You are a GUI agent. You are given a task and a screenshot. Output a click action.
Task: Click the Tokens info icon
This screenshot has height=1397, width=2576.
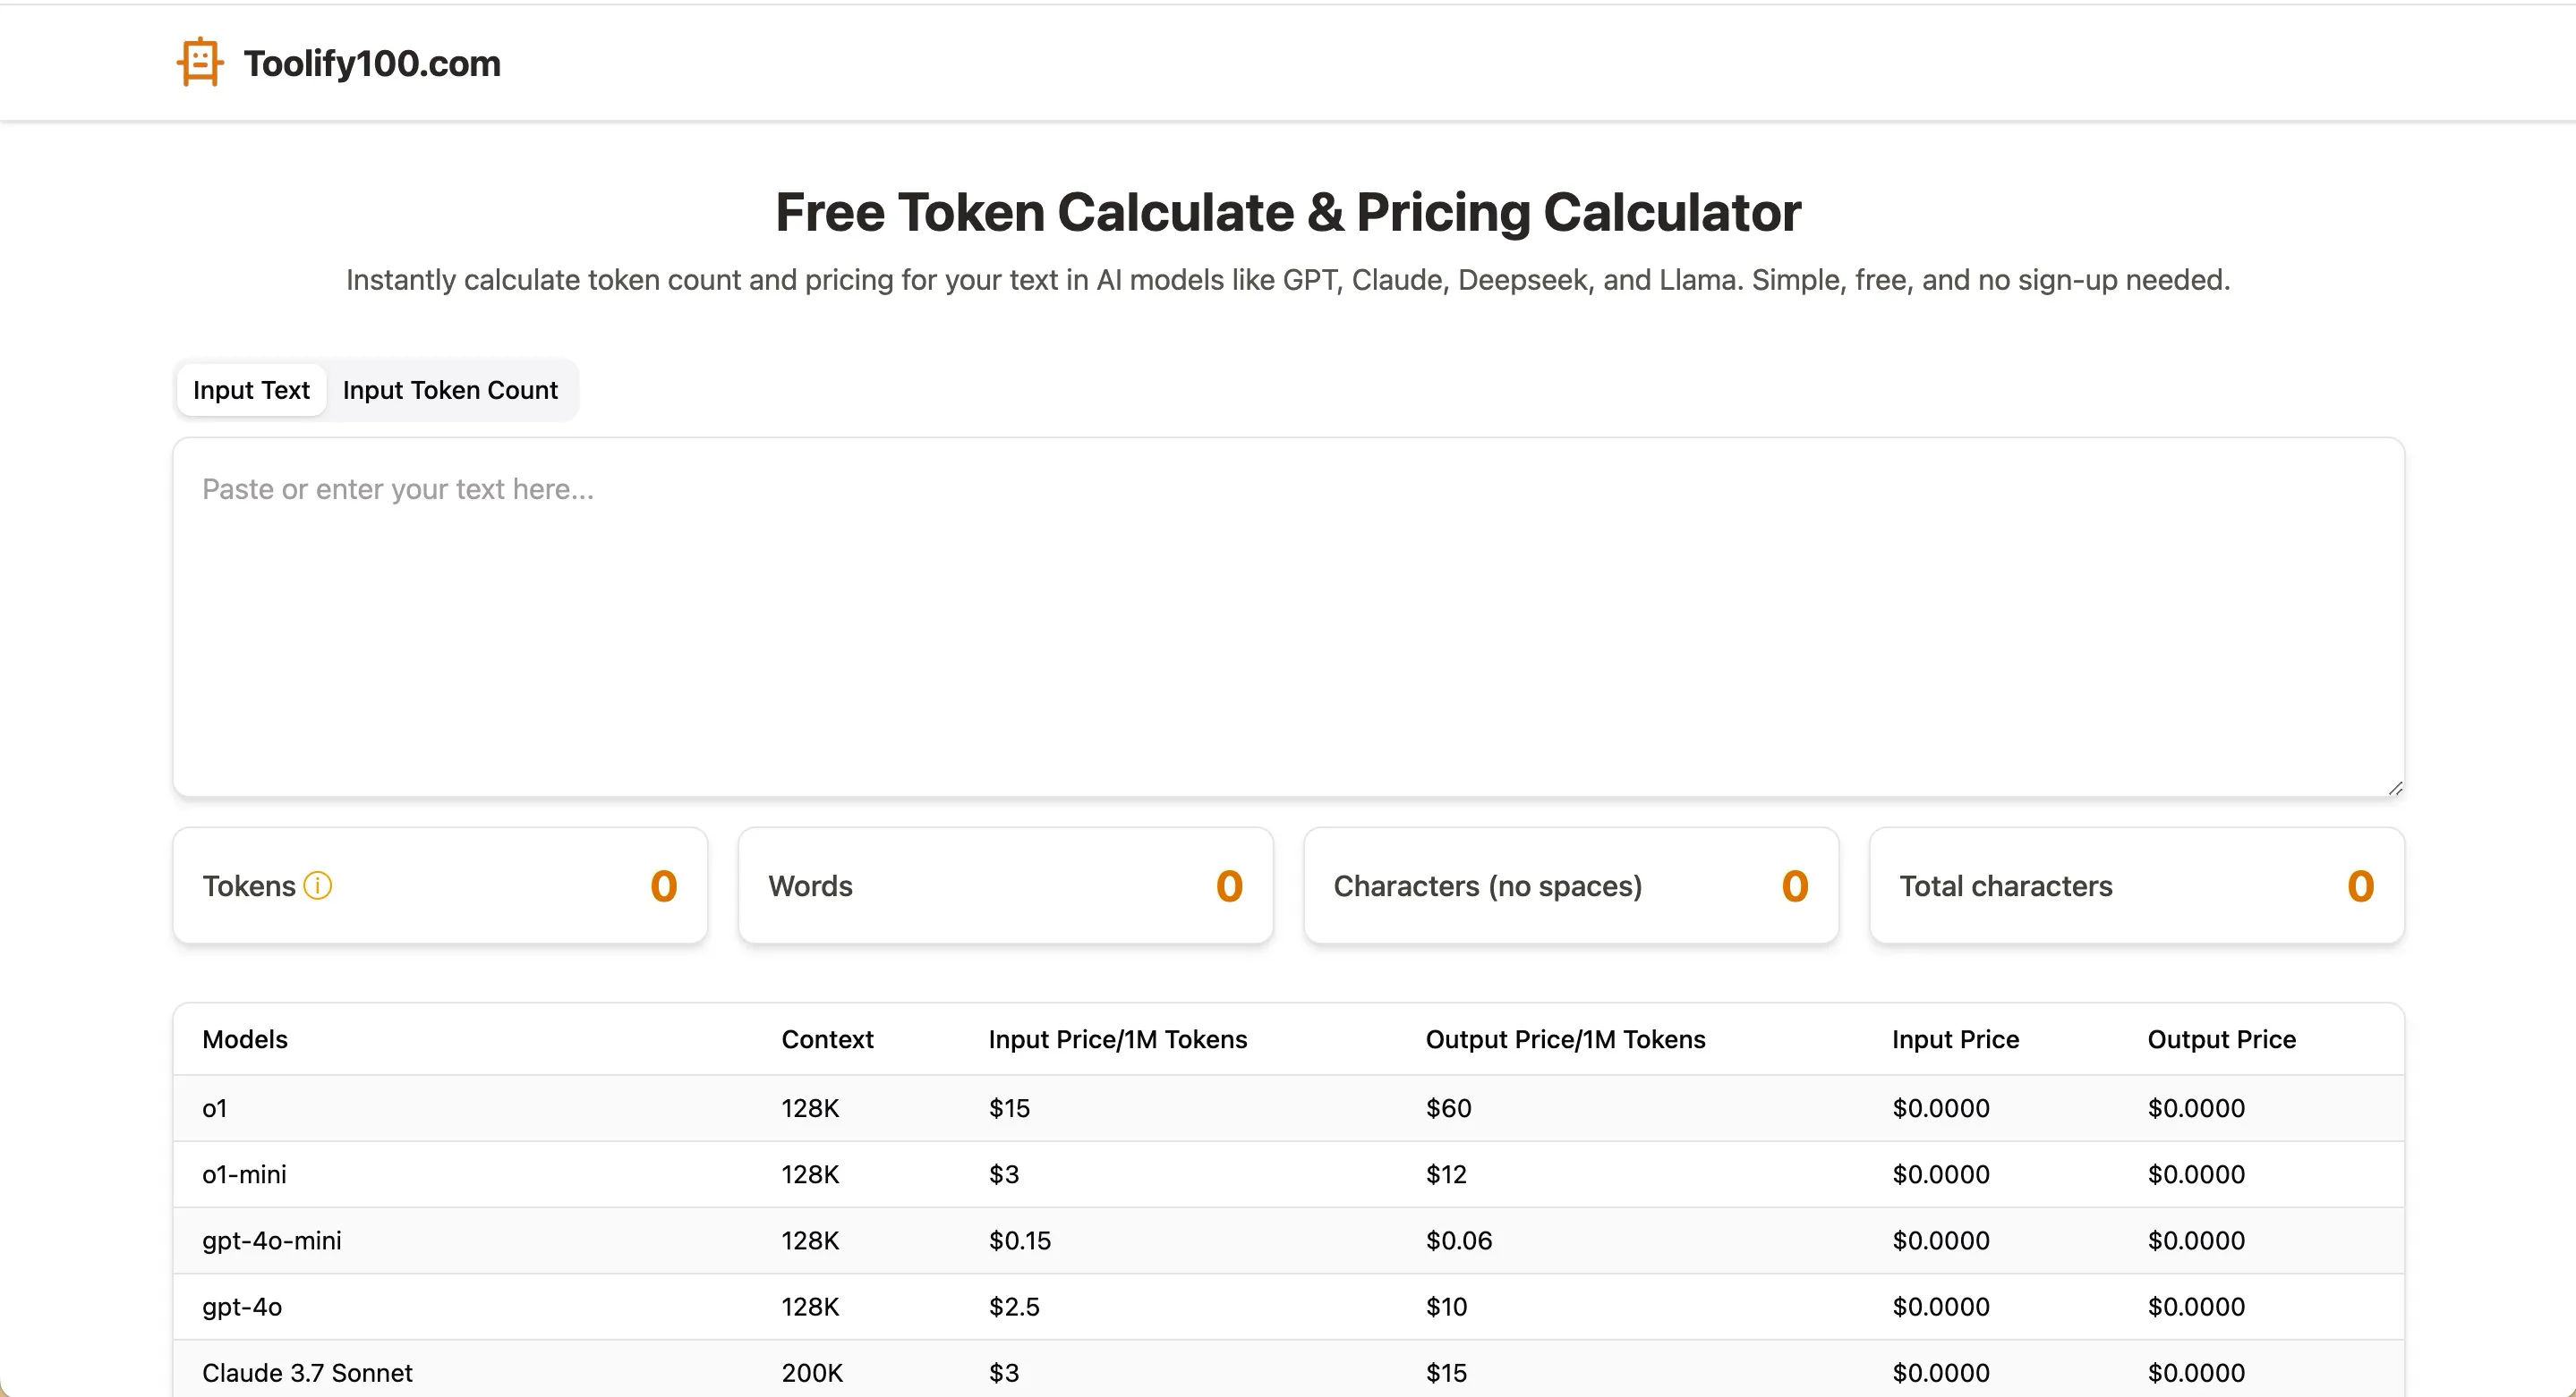pos(317,885)
